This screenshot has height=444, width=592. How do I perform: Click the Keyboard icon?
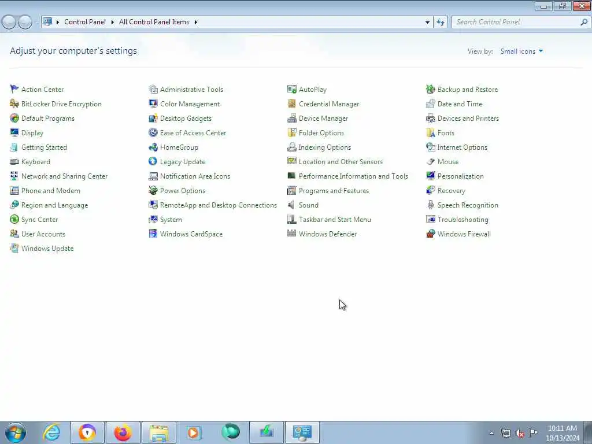point(14,162)
